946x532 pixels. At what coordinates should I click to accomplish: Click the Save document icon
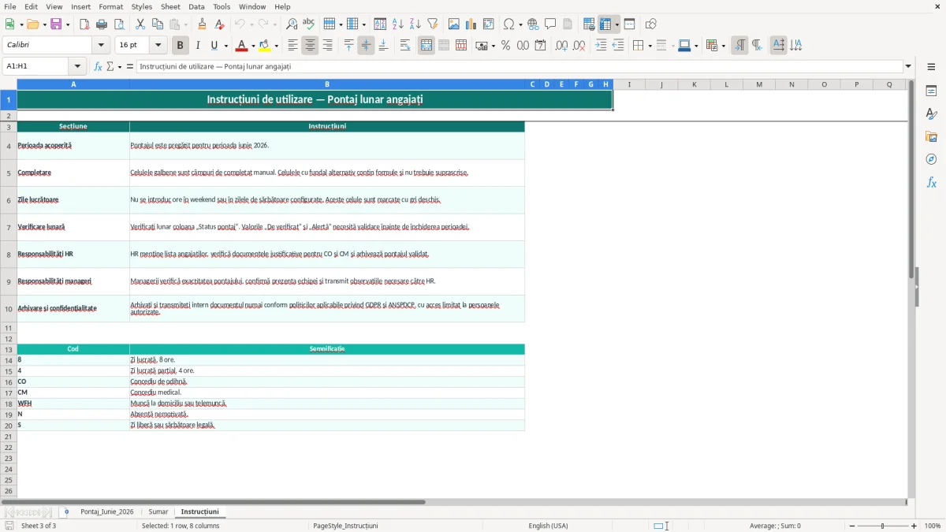pyautogui.click(x=56, y=24)
